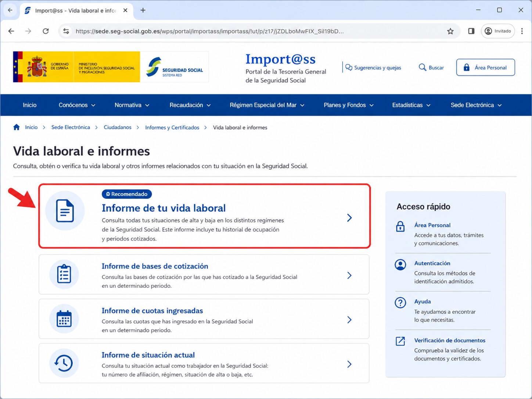532x399 pixels.
Task: Click the Seguridad Social Sistema RED logo
Action: click(175, 67)
